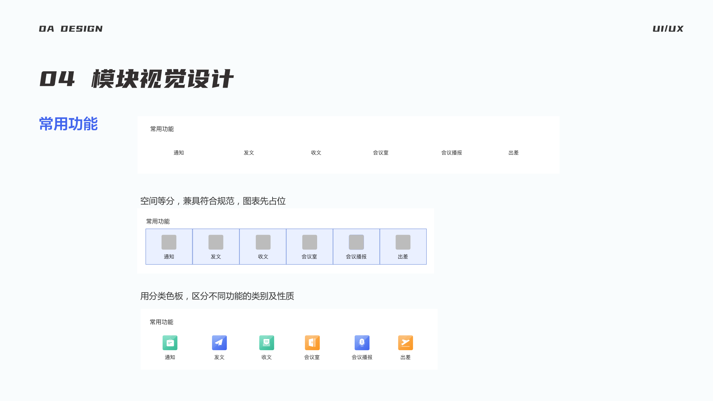713x401 pixels.
Task: Click the gray placeholder above 会议播报
Action: [356, 242]
